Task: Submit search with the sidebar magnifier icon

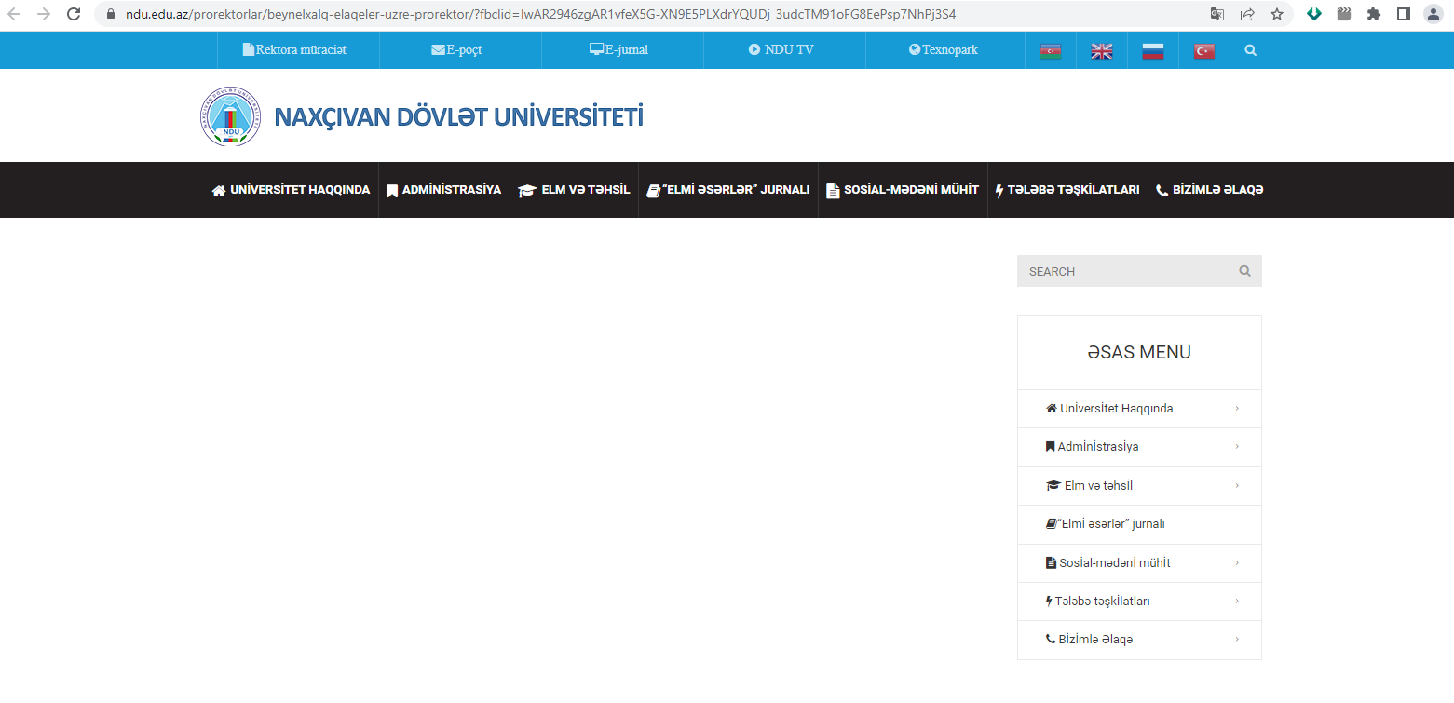Action: tap(1244, 271)
